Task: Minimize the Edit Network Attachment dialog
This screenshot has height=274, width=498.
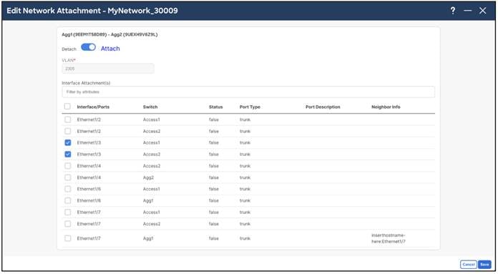Action: [467, 11]
